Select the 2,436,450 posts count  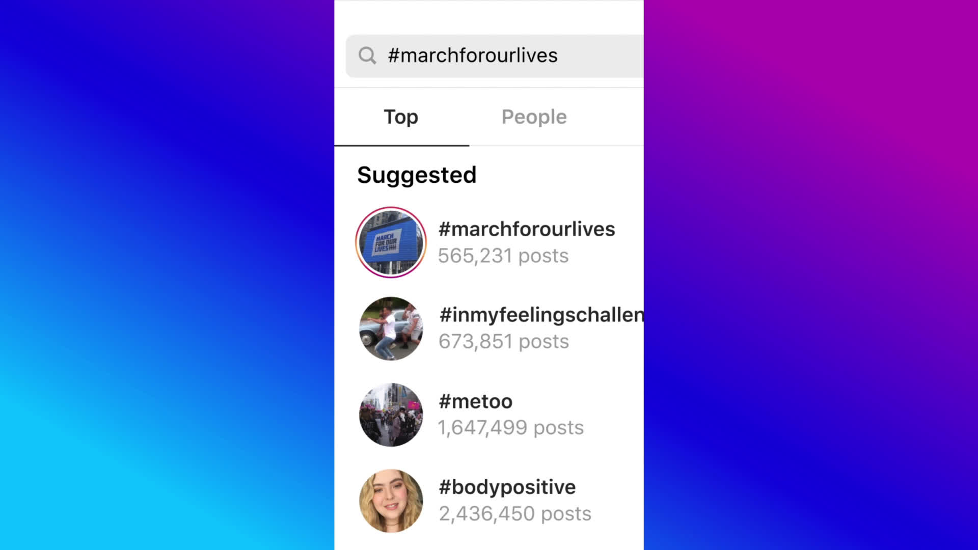[x=515, y=514]
